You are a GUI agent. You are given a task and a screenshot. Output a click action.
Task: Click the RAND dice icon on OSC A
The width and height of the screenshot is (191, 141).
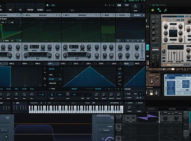pos(4,41)
